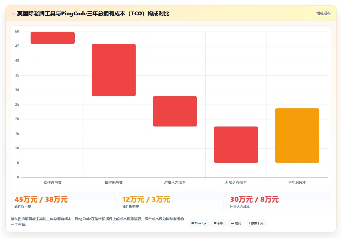Click the lightning icon beside the chart title
Screen dimensions: 342x238
(x=13, y=13)
